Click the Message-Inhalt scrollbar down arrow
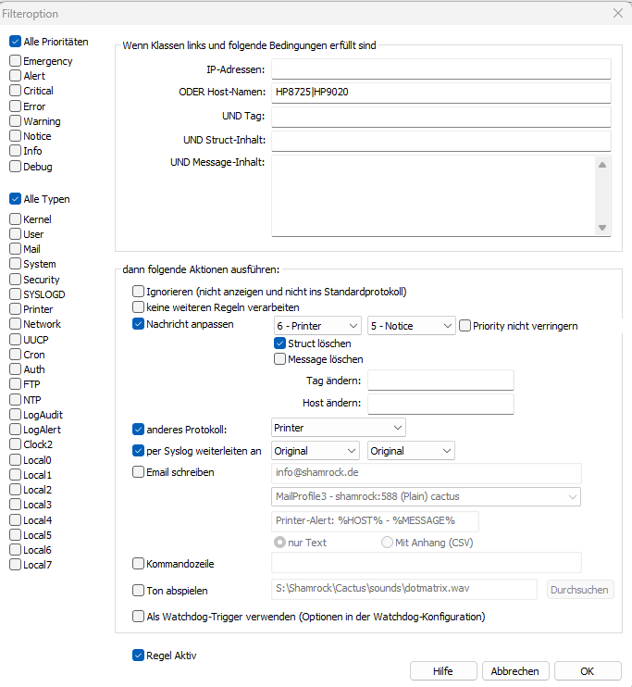Image resolution: width=632 pixels, height=687 pixels. pyautogui.click(x=602, y=228)
